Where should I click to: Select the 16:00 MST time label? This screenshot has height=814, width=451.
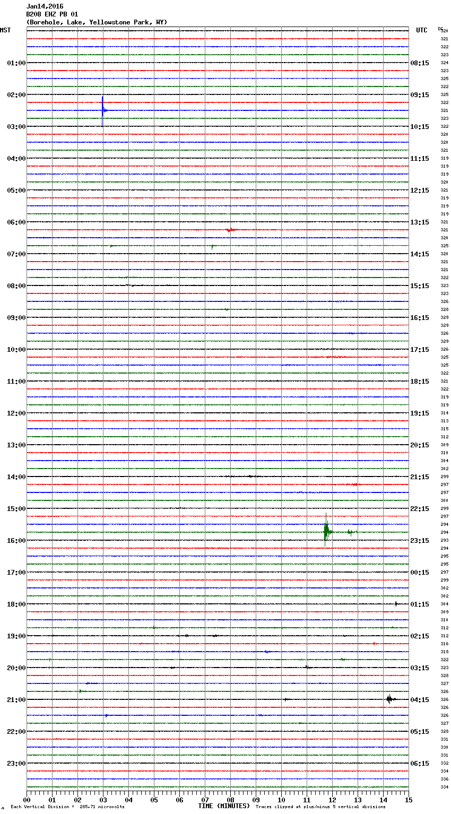tap(16, 541)
